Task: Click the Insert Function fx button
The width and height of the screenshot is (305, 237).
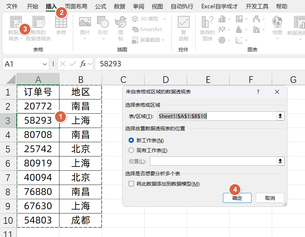Action: pos(83,64)
